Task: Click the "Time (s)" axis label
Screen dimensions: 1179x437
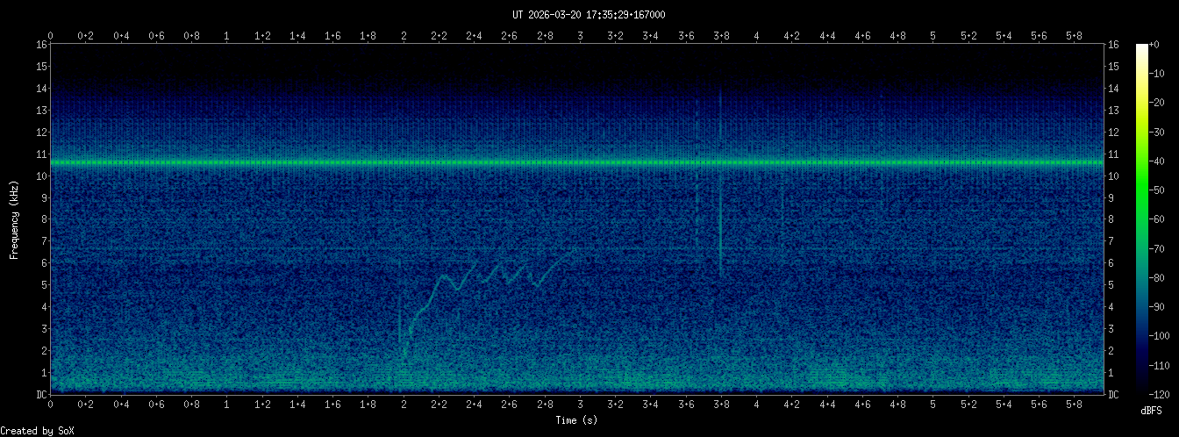Action: (577, 420)
